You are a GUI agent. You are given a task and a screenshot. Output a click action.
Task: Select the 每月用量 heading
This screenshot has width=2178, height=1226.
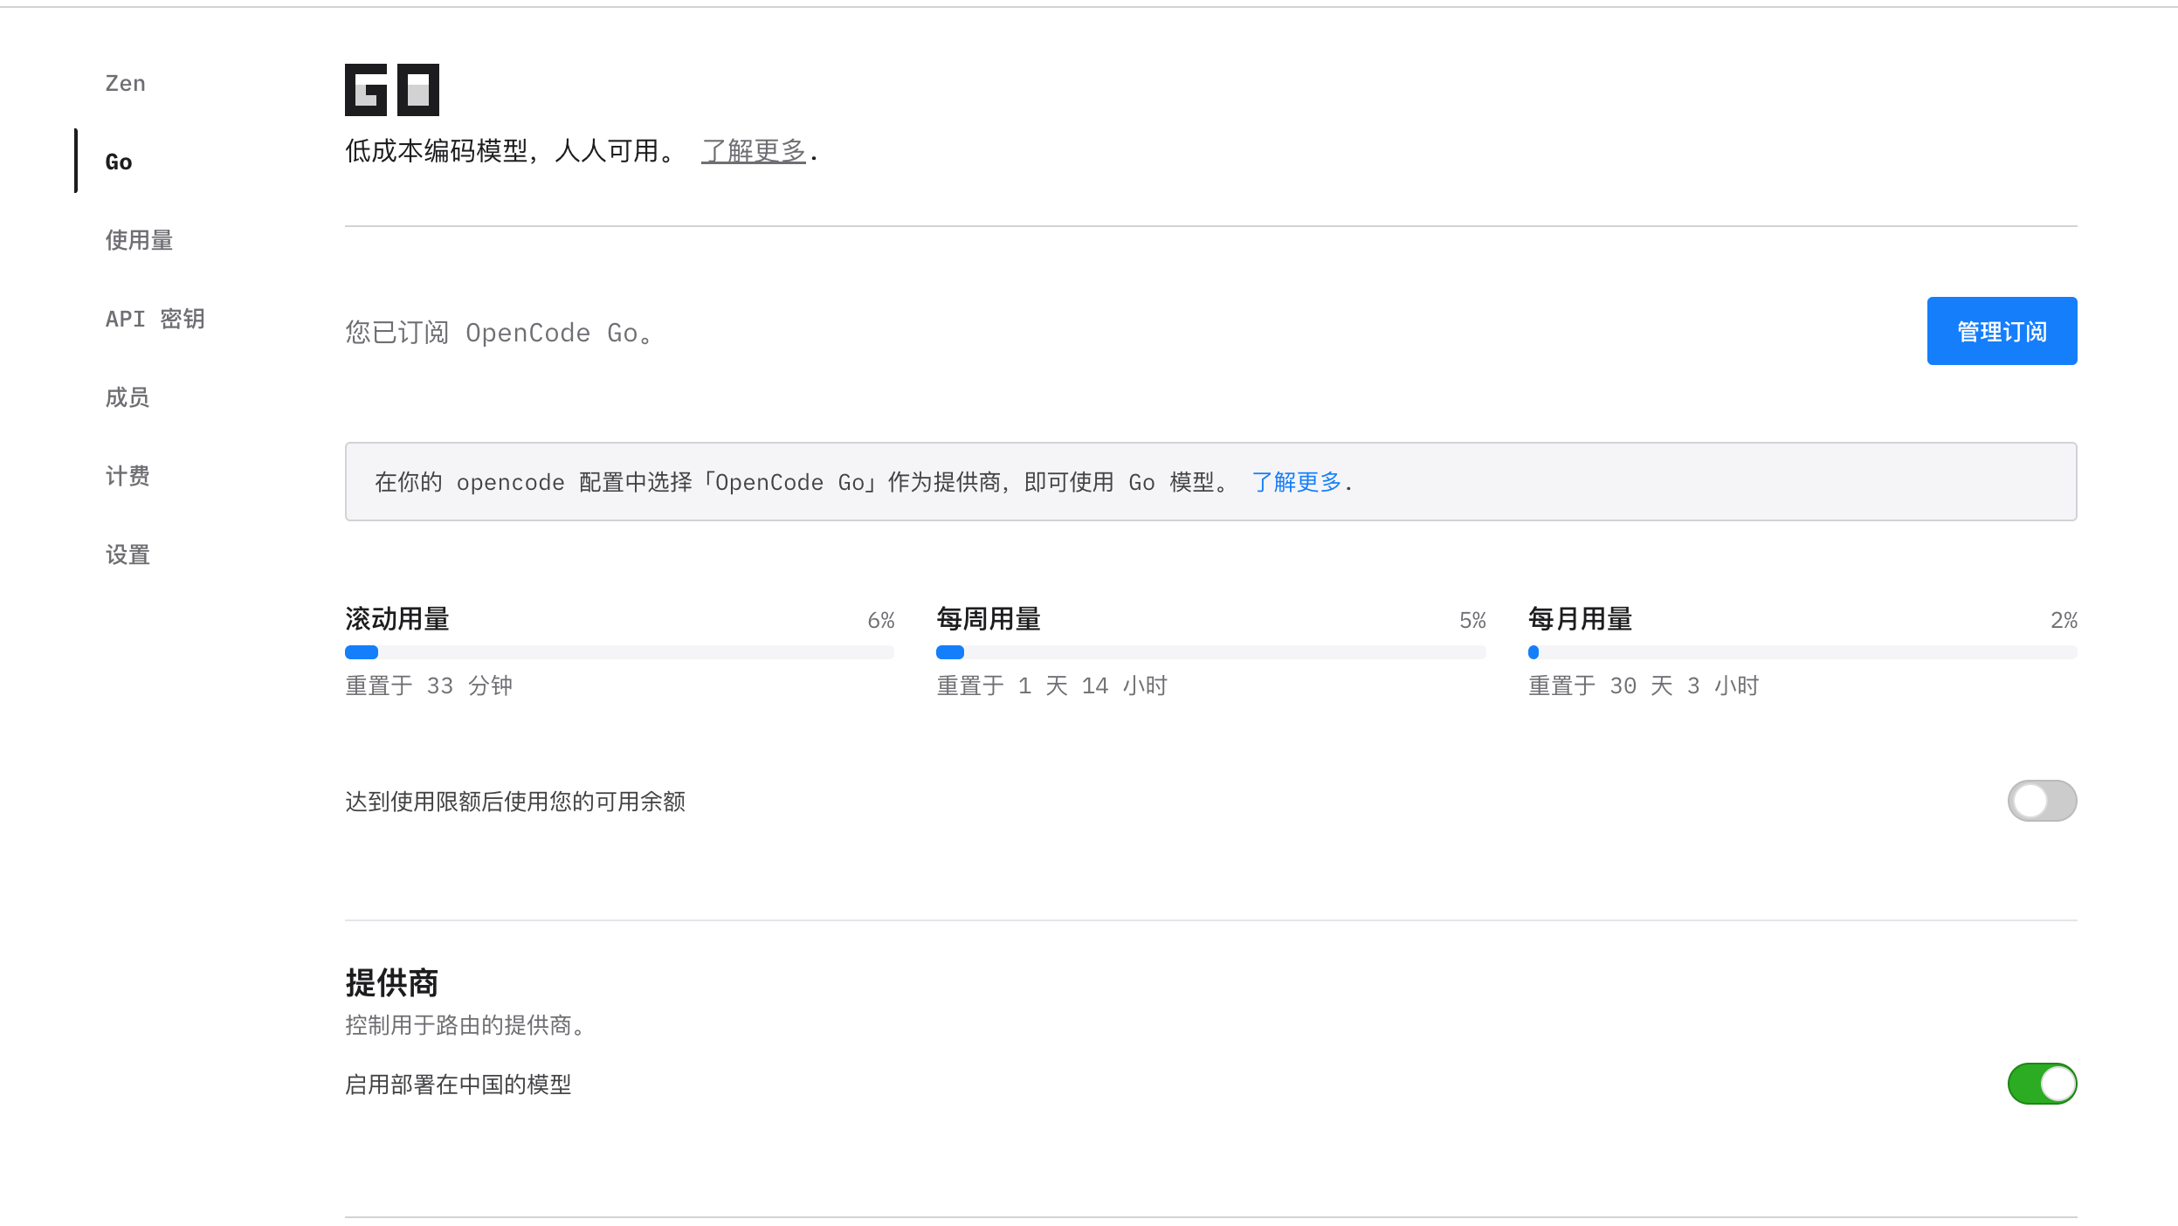(1581, 619)
